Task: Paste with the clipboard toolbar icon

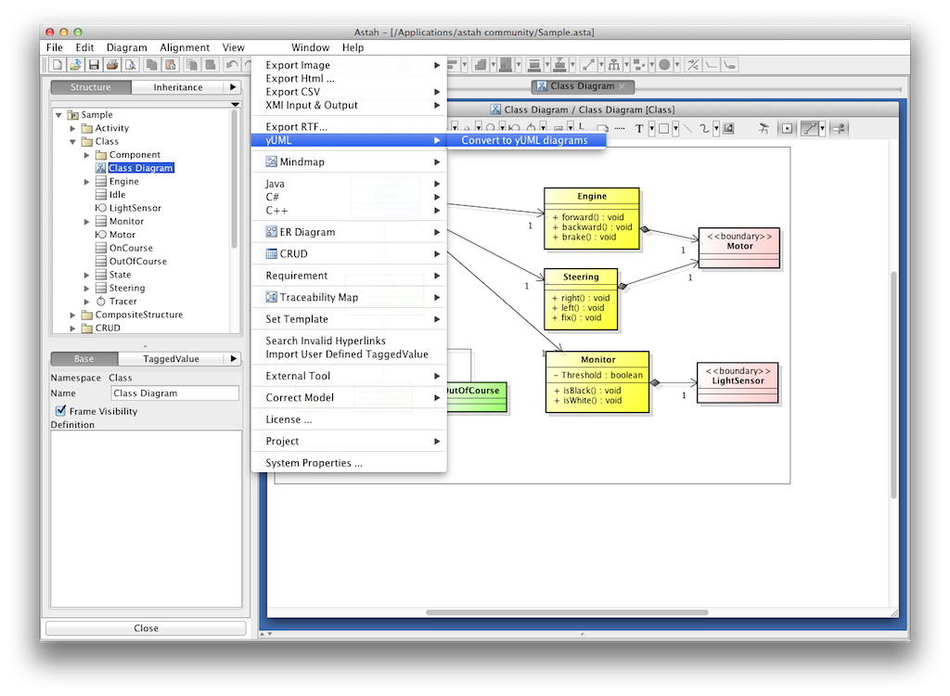Action: pyautogui.click(x=171, y=64)
